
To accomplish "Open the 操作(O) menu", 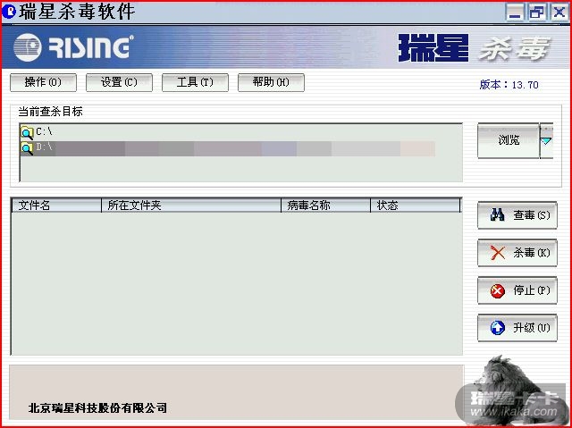I will click(43, 82).
